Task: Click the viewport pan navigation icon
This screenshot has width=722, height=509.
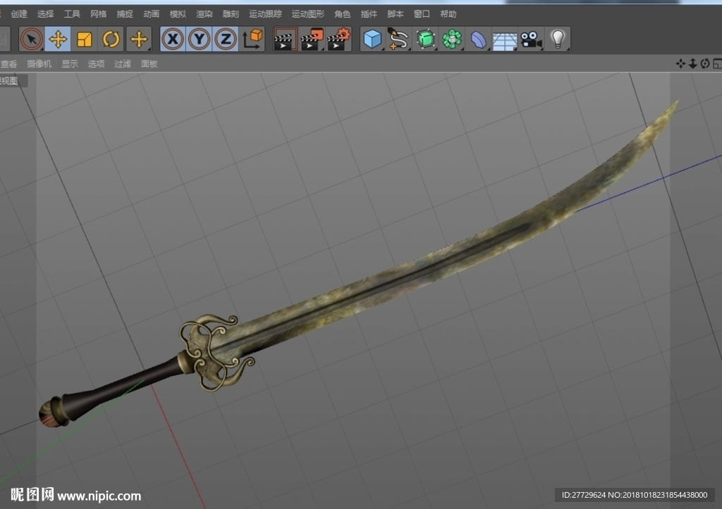Action: pyautogui.click(x=680, y=64)
